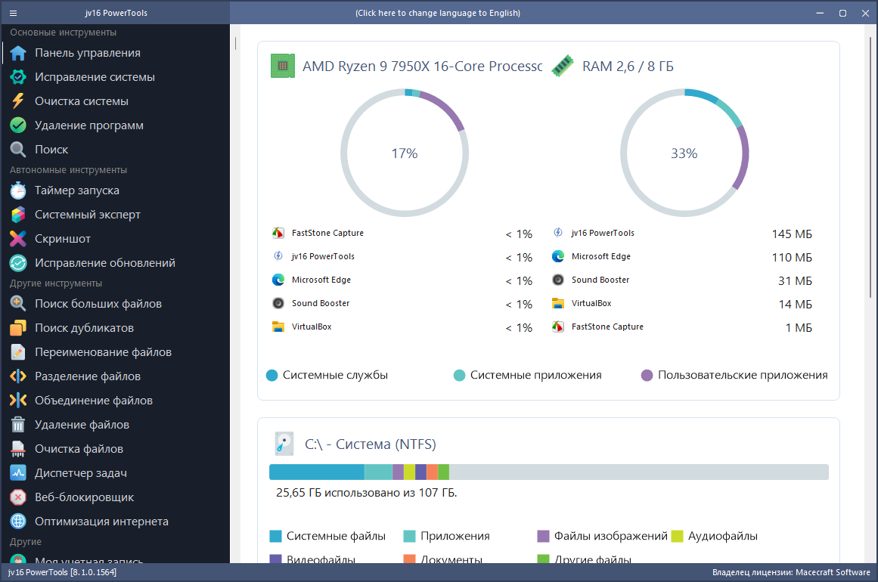Open the hamburger menu in title bar
The height and width of the screenshot is (582, 878).
point(14,13)
